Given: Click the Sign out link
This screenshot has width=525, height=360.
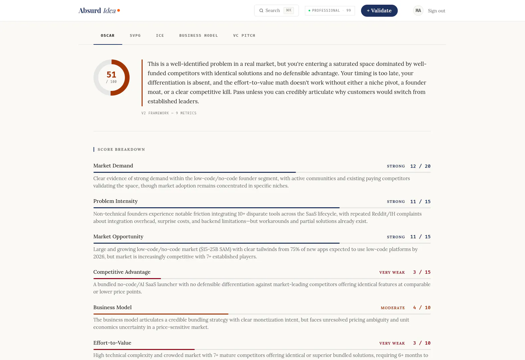Looking at the screenshot, I should pyautogui.click(x=436, y=11).
